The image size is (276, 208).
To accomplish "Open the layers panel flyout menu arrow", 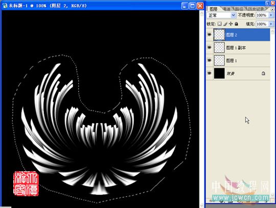I will [x=272, y=9].
